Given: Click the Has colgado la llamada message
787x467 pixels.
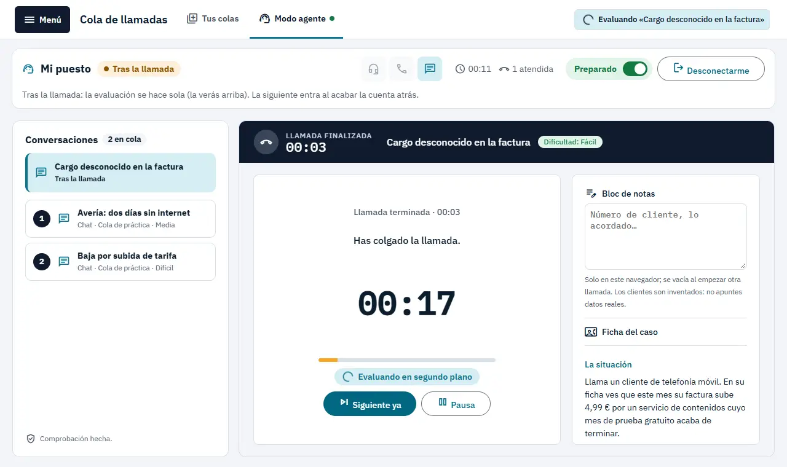Looking at the screenshot, I should pos(407,240).
